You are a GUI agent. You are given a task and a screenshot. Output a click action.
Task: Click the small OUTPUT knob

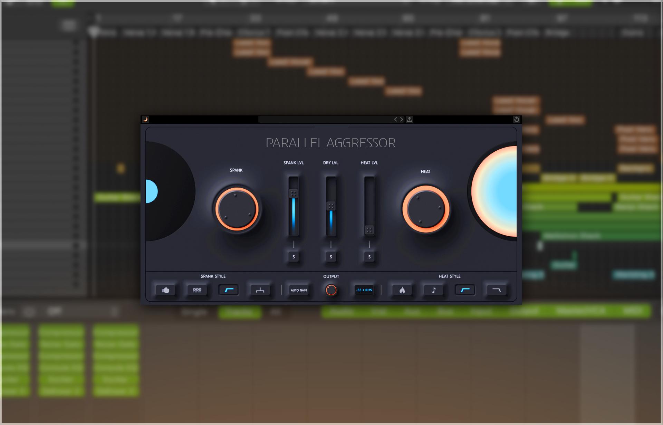click(x=331, y=290)
